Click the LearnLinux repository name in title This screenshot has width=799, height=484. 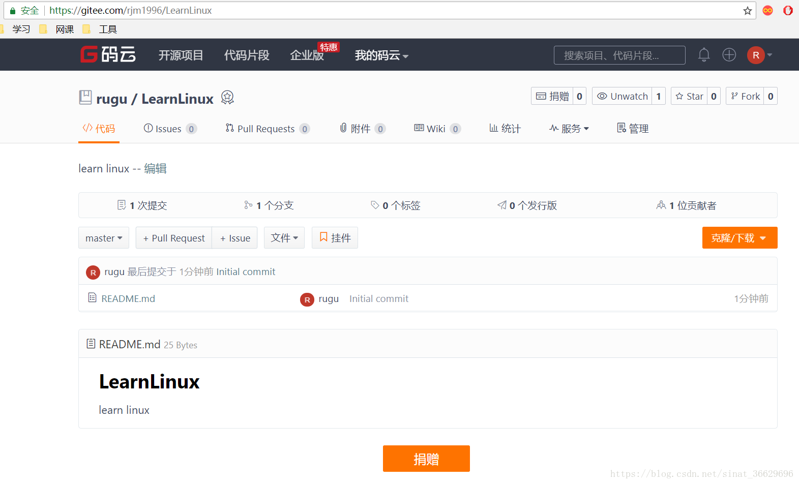tap(177, 99)
